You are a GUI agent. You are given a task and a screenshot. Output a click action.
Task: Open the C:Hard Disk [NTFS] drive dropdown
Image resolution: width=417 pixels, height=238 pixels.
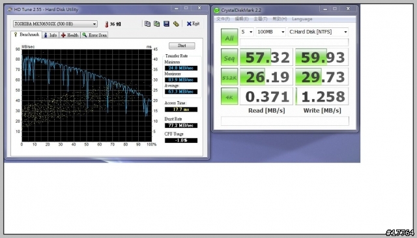click(318, 32)
